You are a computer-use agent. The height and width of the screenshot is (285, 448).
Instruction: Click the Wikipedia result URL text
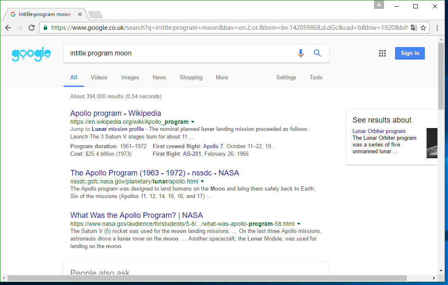[130, 122]
